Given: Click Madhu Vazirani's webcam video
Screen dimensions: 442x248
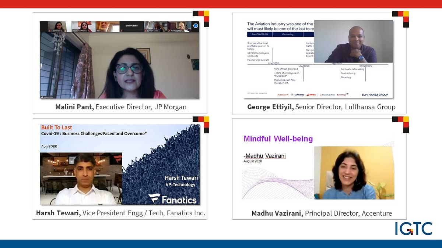Looking at the screenshot, I should pyautogui.click(x=354, y=173).
